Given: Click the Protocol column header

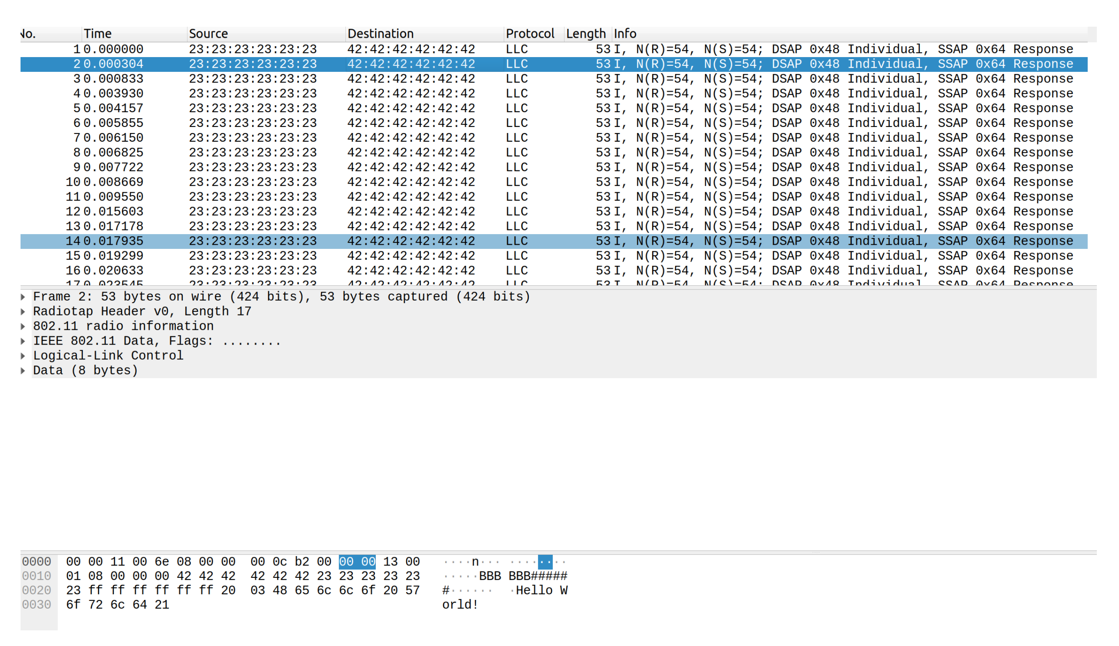Looking at the screenshot, I should 530,34.
